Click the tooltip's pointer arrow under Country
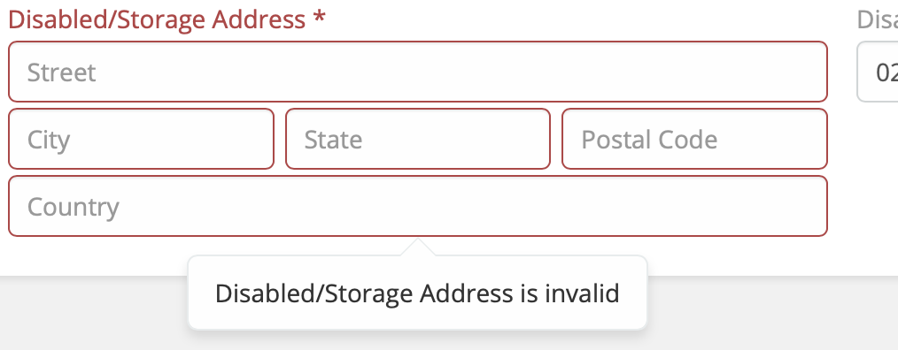This screenshot has height=350, width=898. click(417, 247)
